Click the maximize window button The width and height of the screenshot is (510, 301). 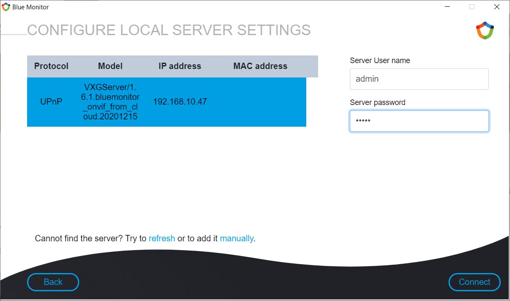click(x=472, y=7)
